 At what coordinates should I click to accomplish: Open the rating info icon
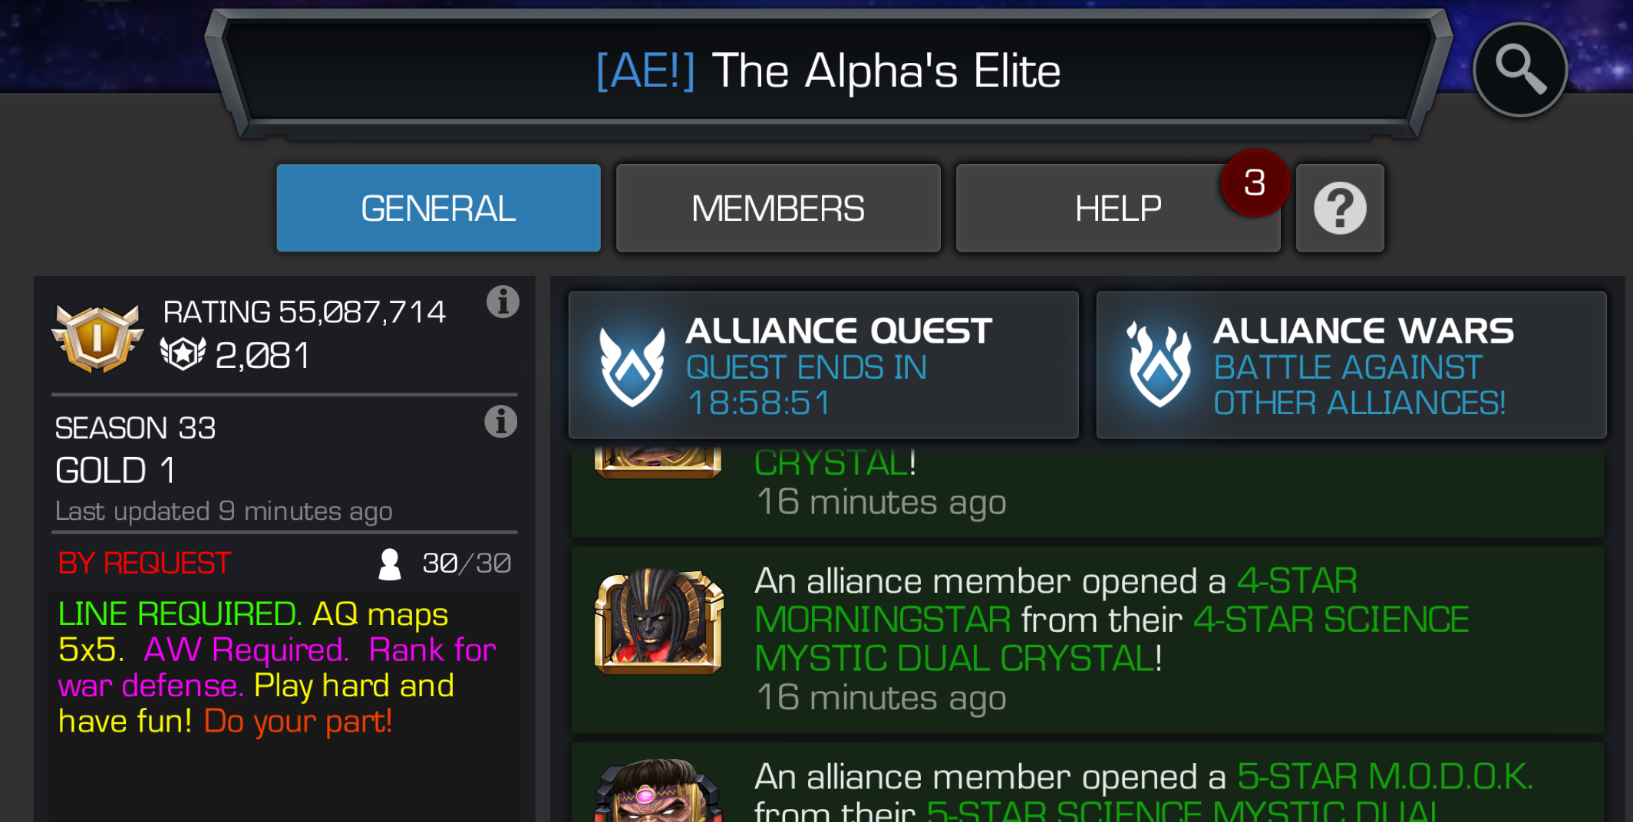point(503,302)
